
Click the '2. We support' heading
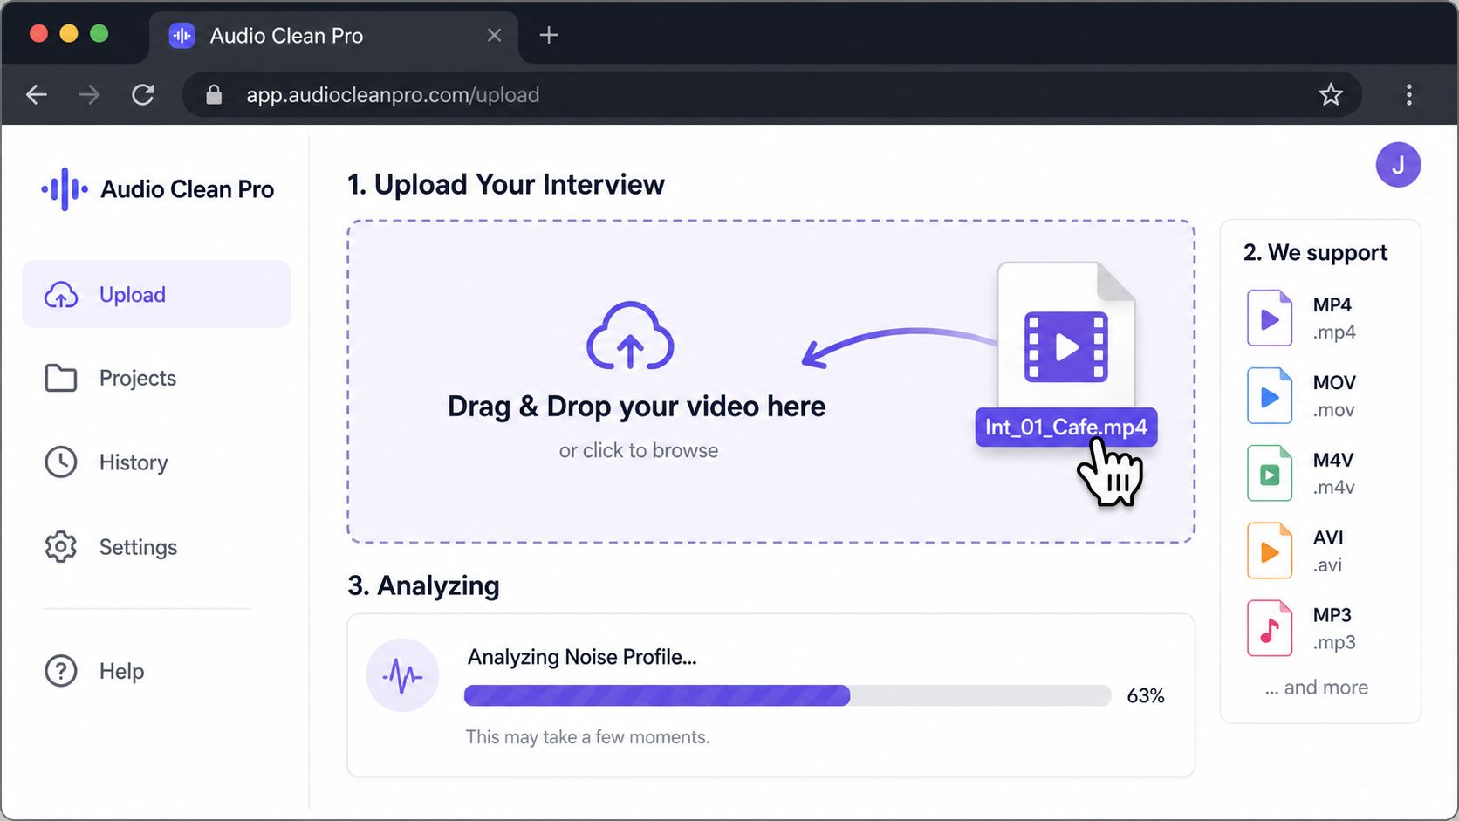click(x=1316, y=252)
